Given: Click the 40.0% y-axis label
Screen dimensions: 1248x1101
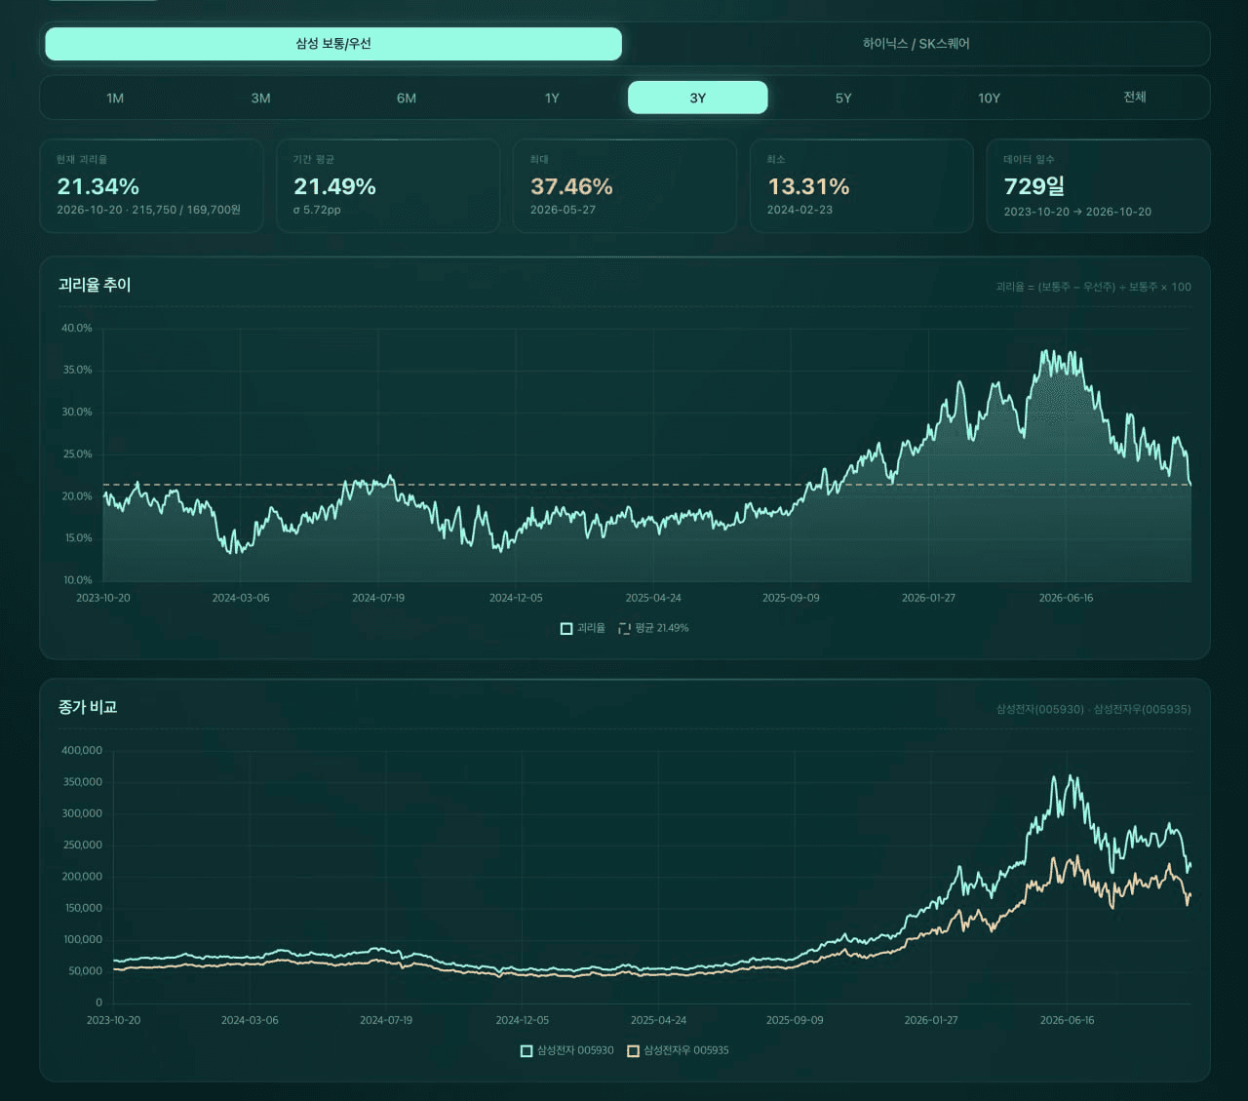Looking at the screenshot, I should [x=77, y=328].
